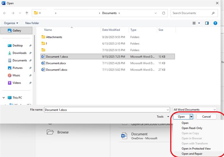Choose Open and Repair option
224x157 pixels.
(x=192, y=154)
